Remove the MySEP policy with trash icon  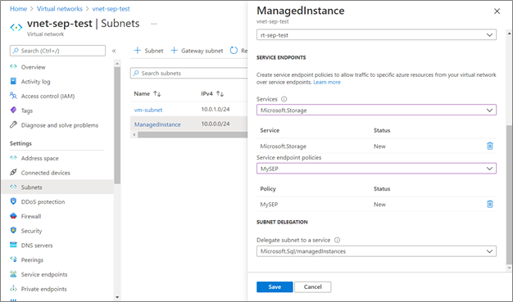[489, 205]
